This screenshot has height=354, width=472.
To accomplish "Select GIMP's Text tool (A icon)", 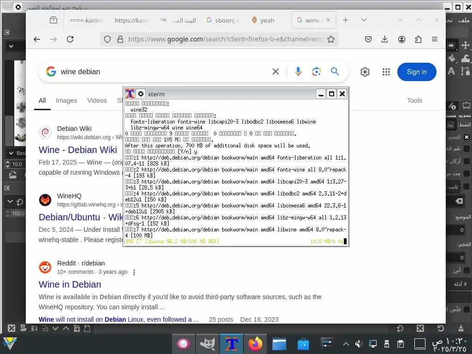I will click(x=451, y=71).
